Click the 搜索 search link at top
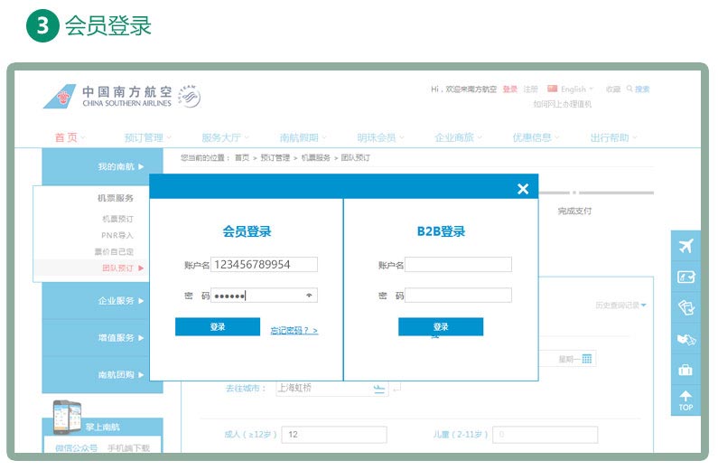Image resolution: width=718 pixels, height=470 pixels. tap(641, 89)
